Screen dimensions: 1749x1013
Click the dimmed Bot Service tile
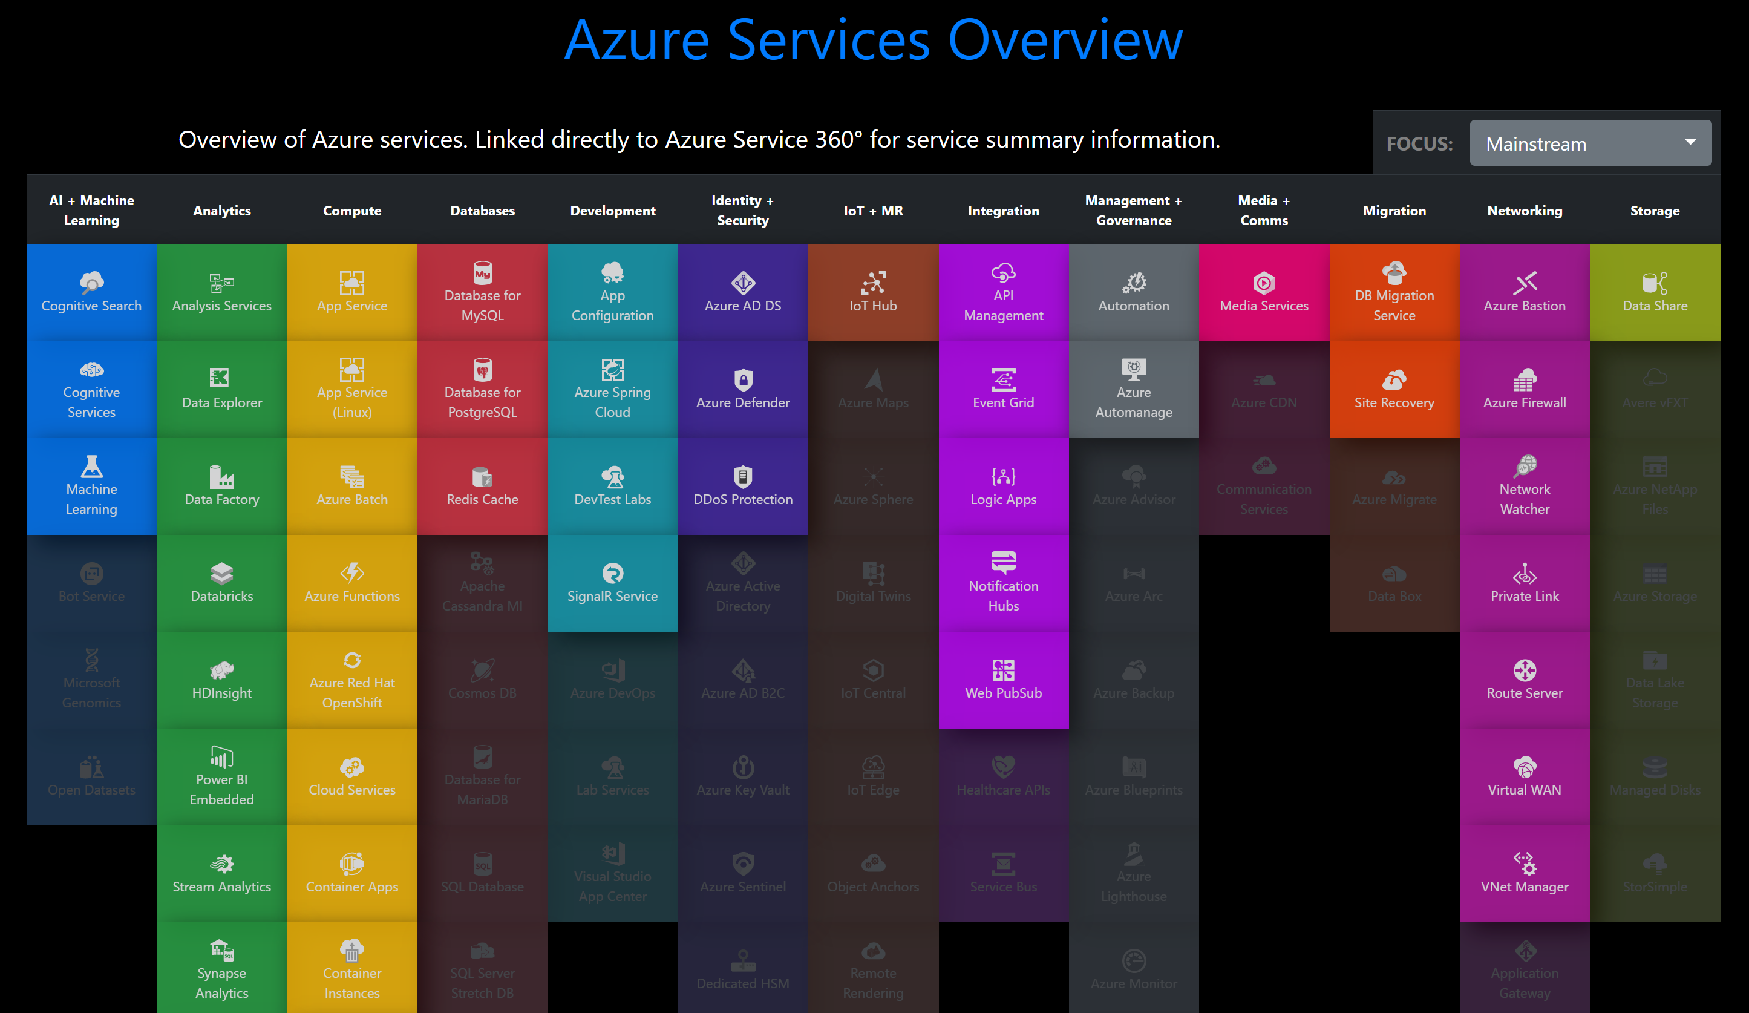click(91, 583)
